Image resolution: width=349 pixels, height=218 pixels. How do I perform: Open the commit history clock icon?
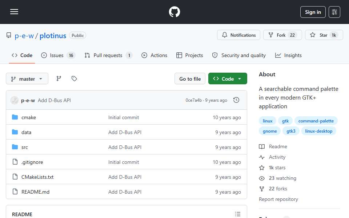(x=236, y=100)
